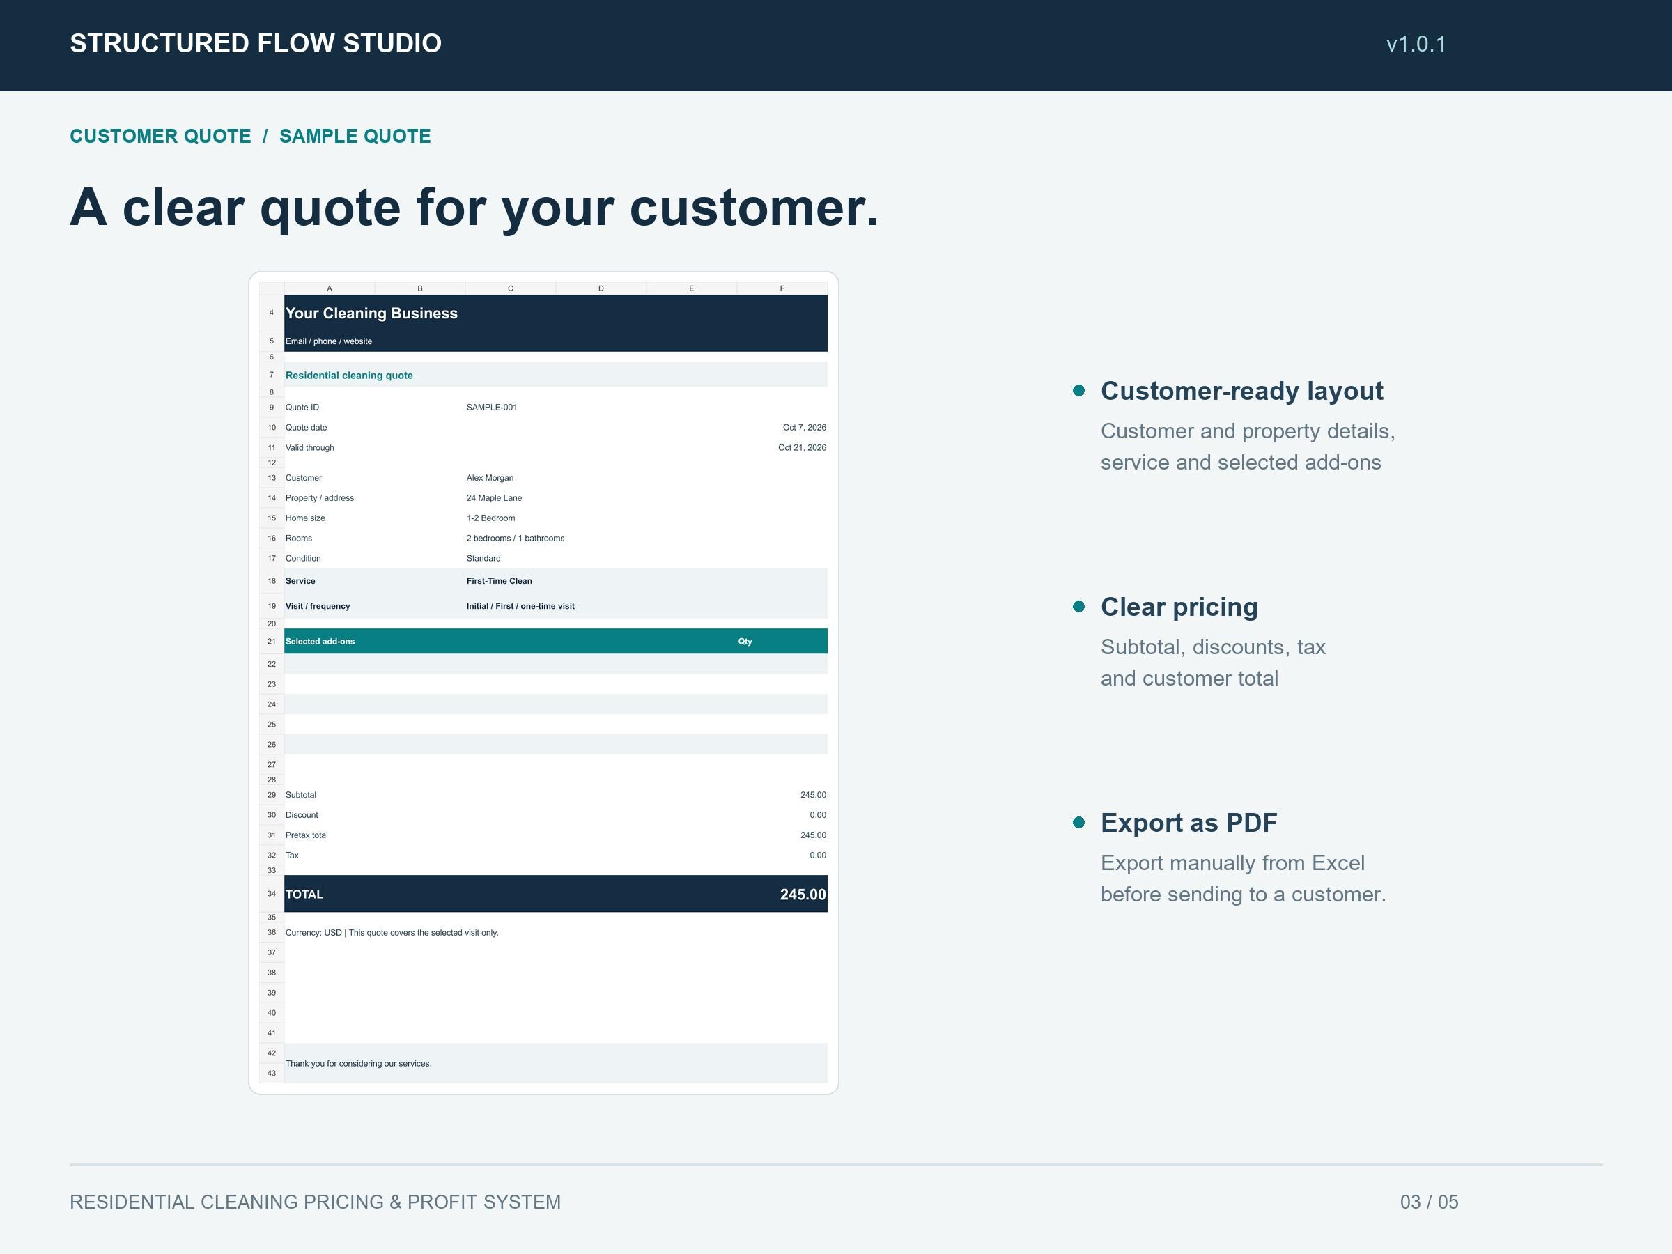
Task: Click the headline 'A clear quote for your customer.'
Action: (x=474, y=207)
